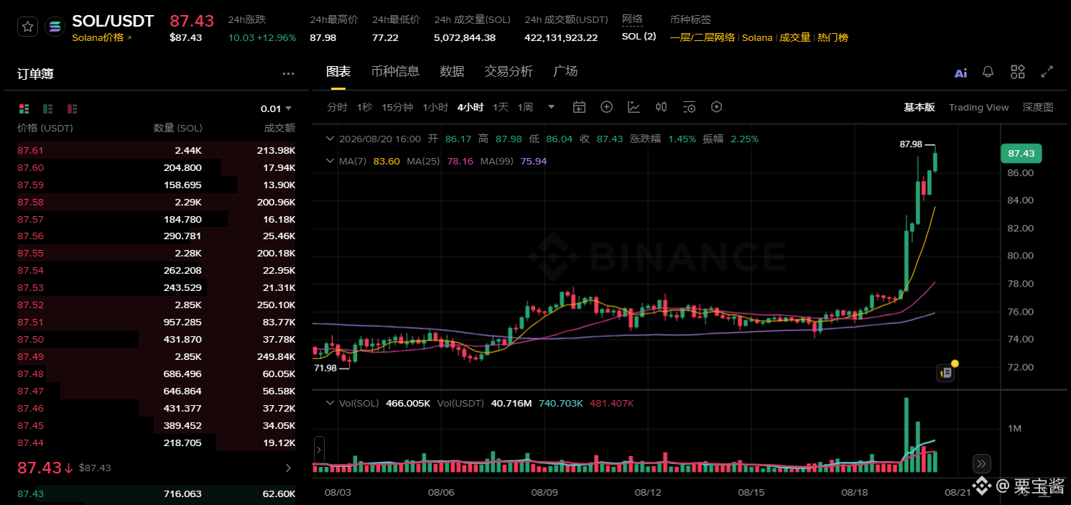Open the 数据 tab
The height and width of the screenshot is (505, 1071).
tap(452, 71)
